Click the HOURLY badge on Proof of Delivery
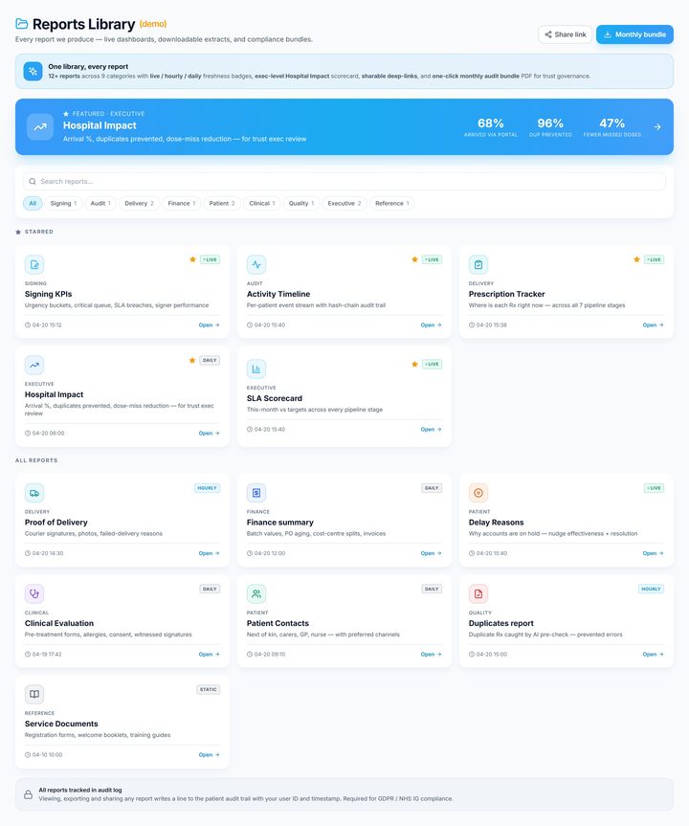The width and height of the screenshot is (689, 826). (x=207, y=488)
